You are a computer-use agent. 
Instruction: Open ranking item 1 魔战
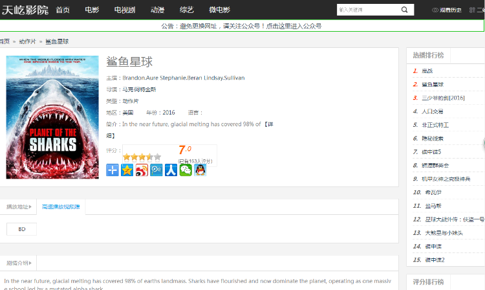click(427, 71)
